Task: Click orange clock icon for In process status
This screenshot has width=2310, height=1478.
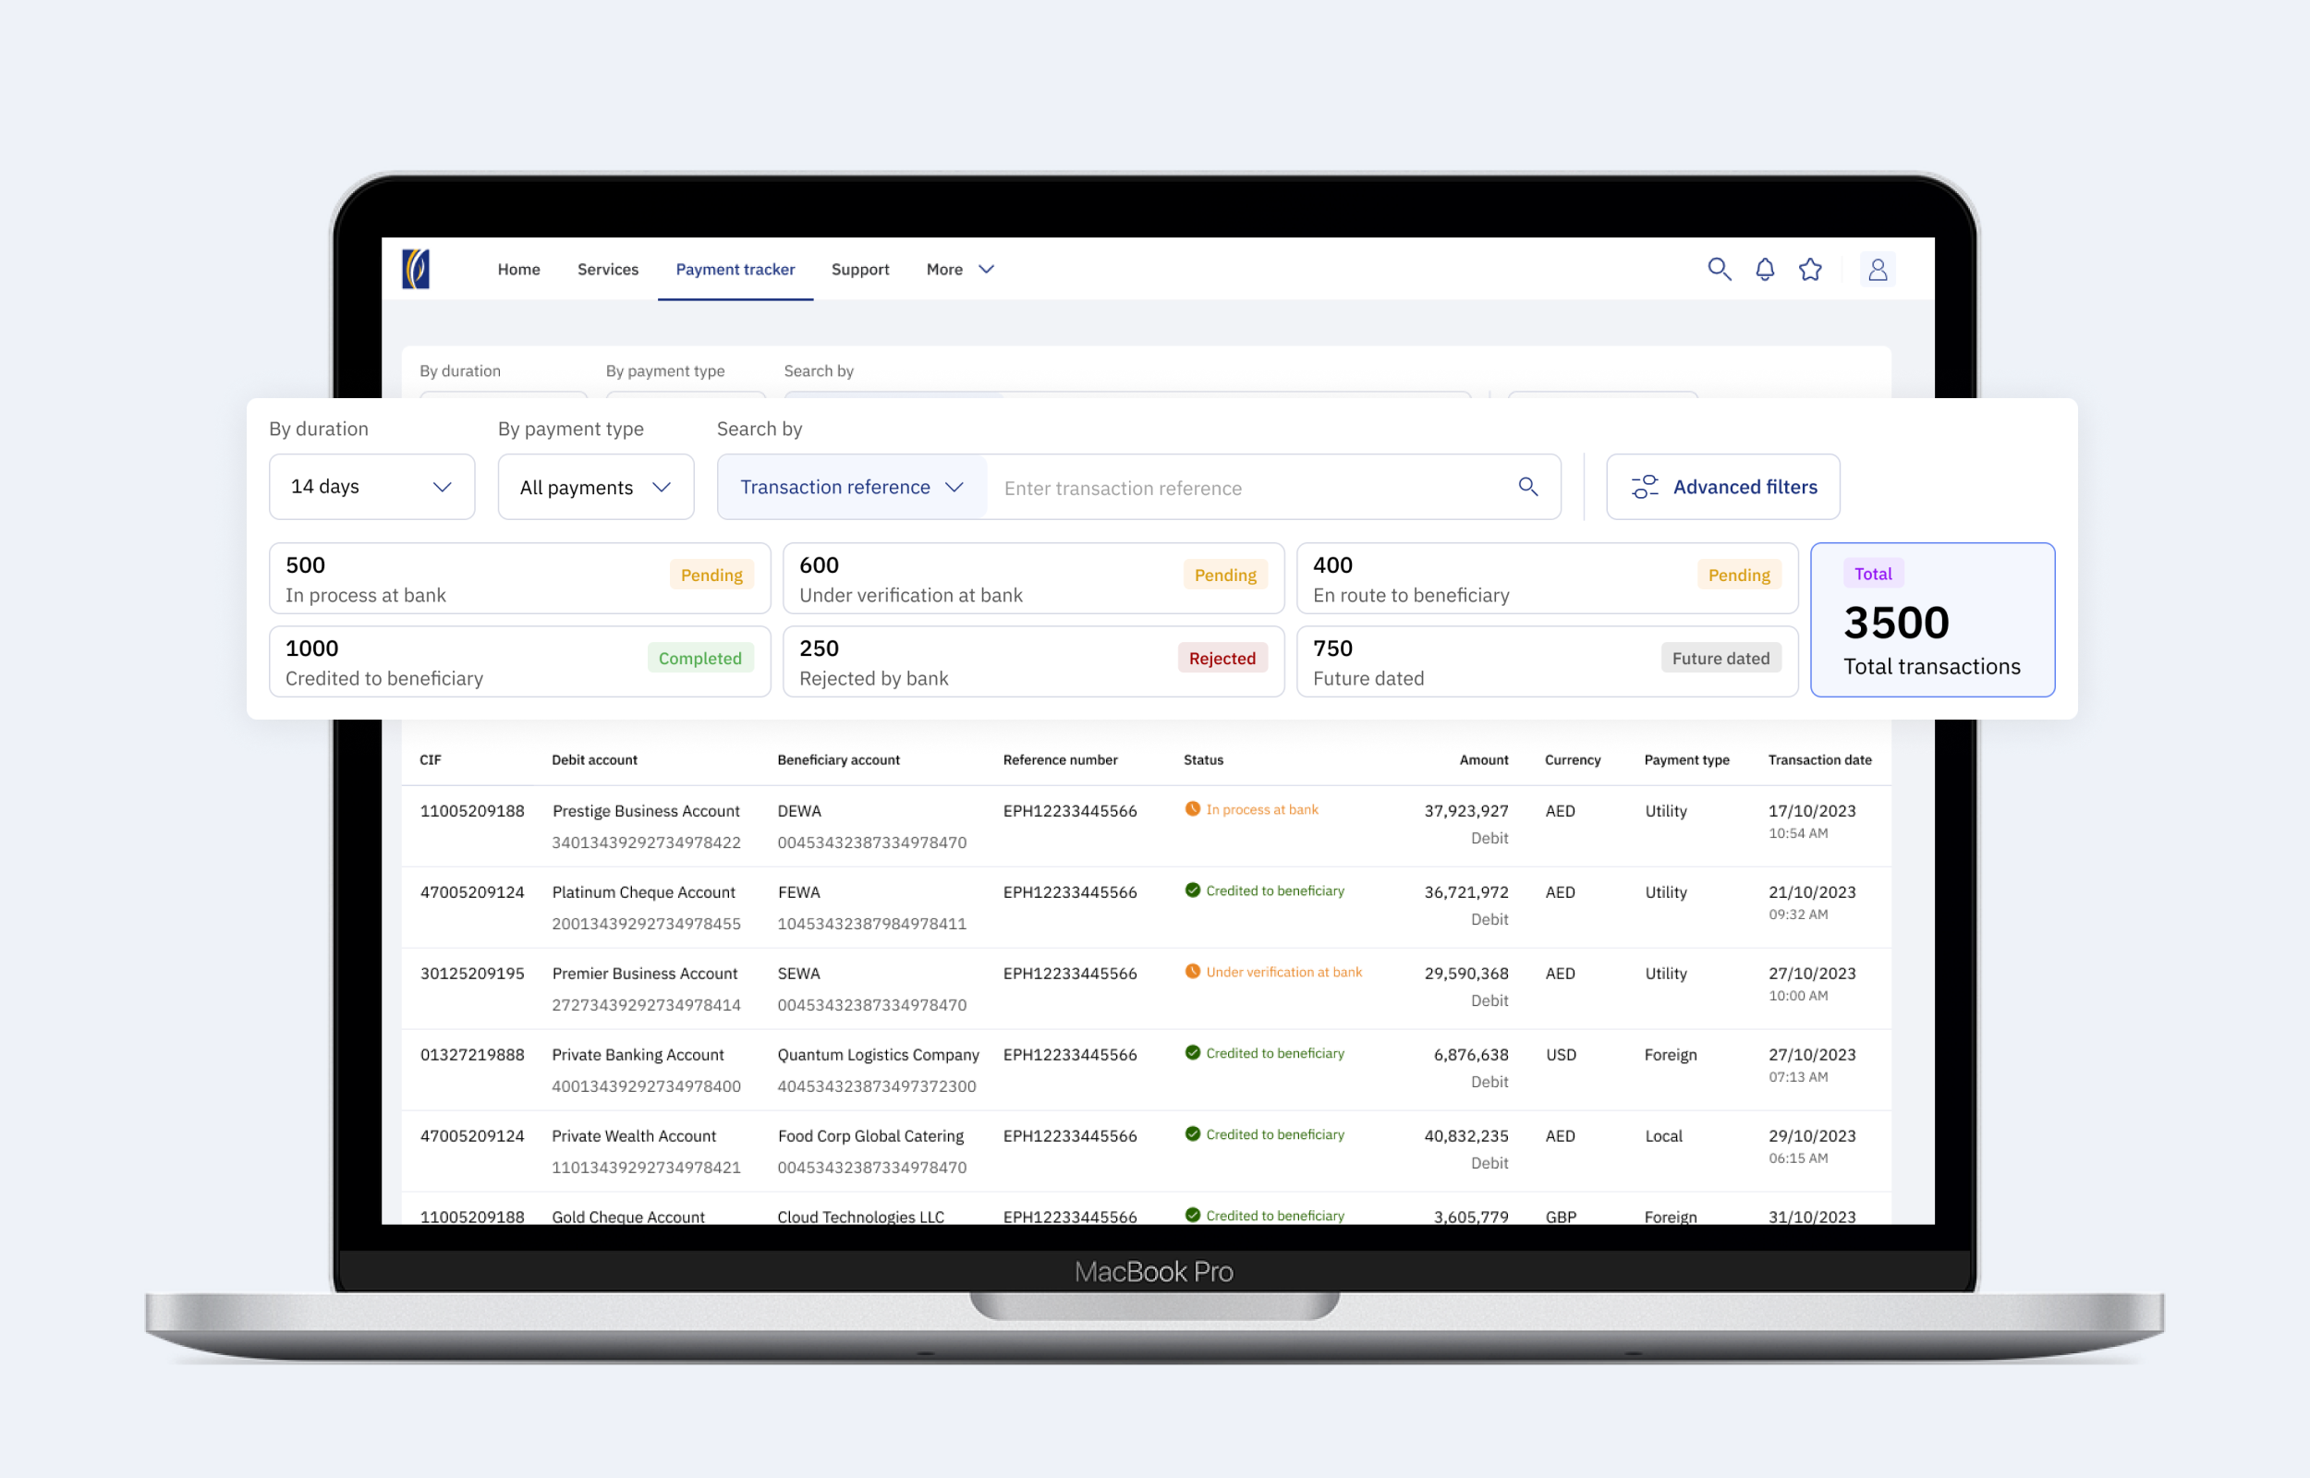Action: pyautogui.click(x=1192, y=809)
